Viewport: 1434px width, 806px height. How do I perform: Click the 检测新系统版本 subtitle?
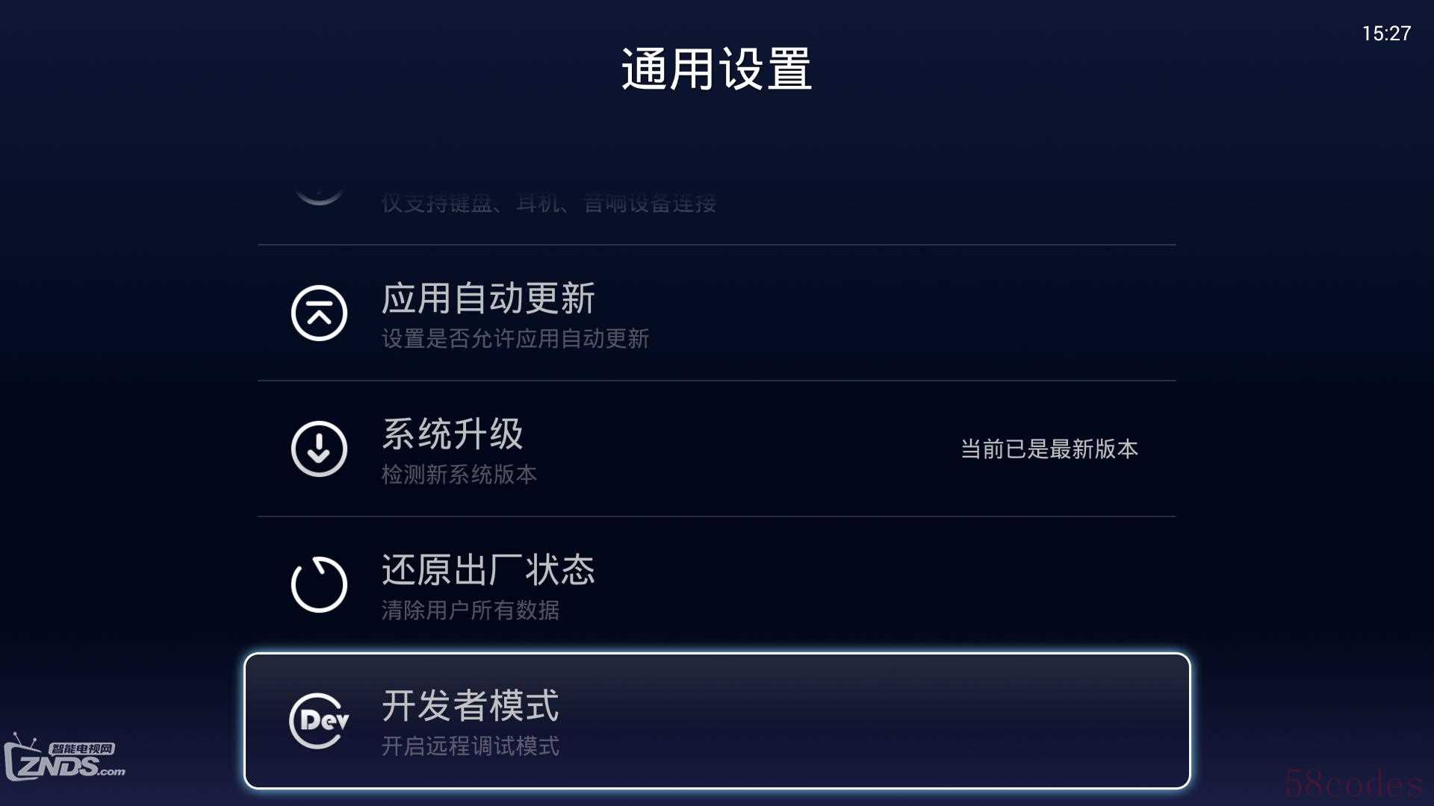point(459,475)
